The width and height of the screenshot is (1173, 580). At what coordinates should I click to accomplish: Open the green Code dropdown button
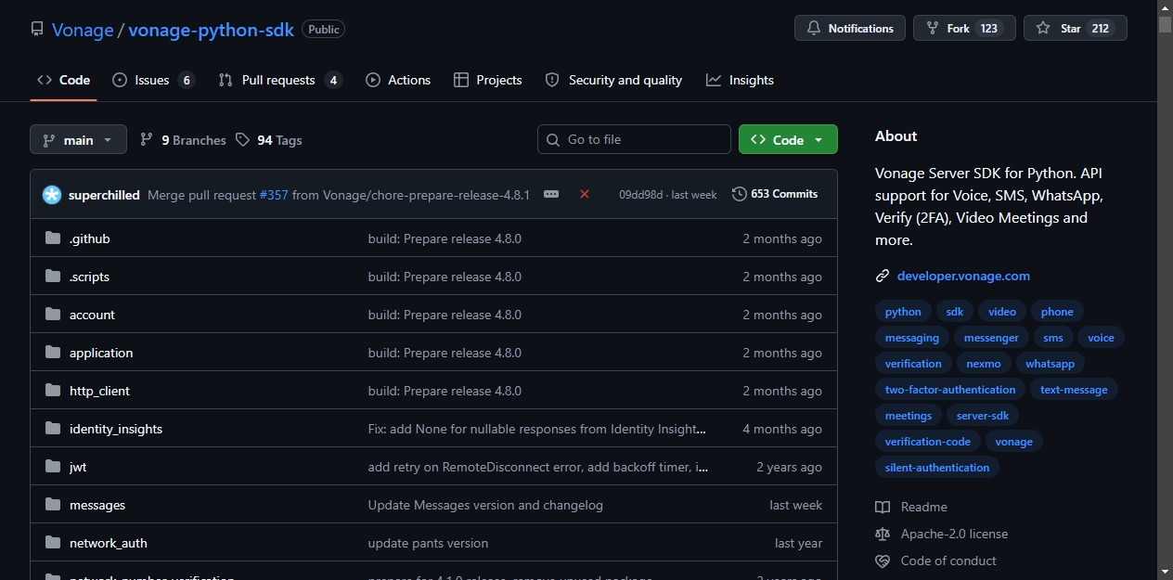[x=788, y=139]
